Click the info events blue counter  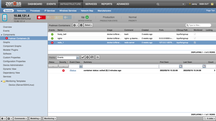pyautogui.click(x=67, y=17)
